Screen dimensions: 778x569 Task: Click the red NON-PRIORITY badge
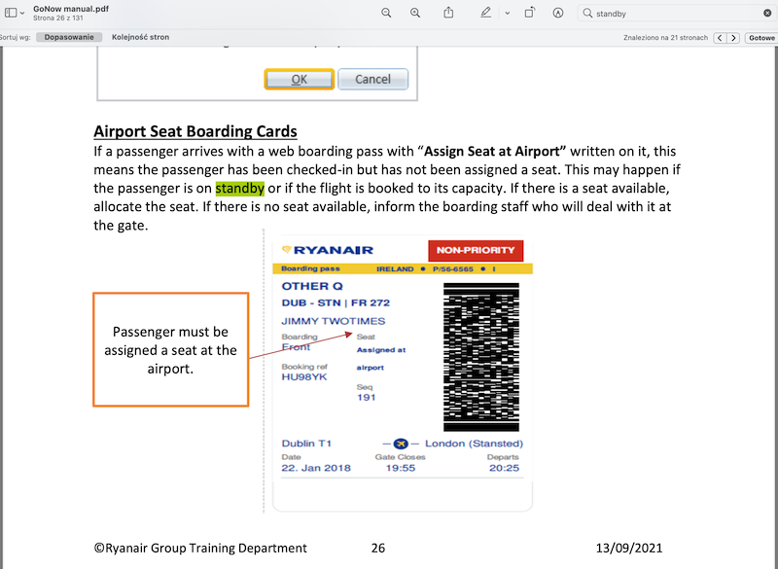pos(476,251)
